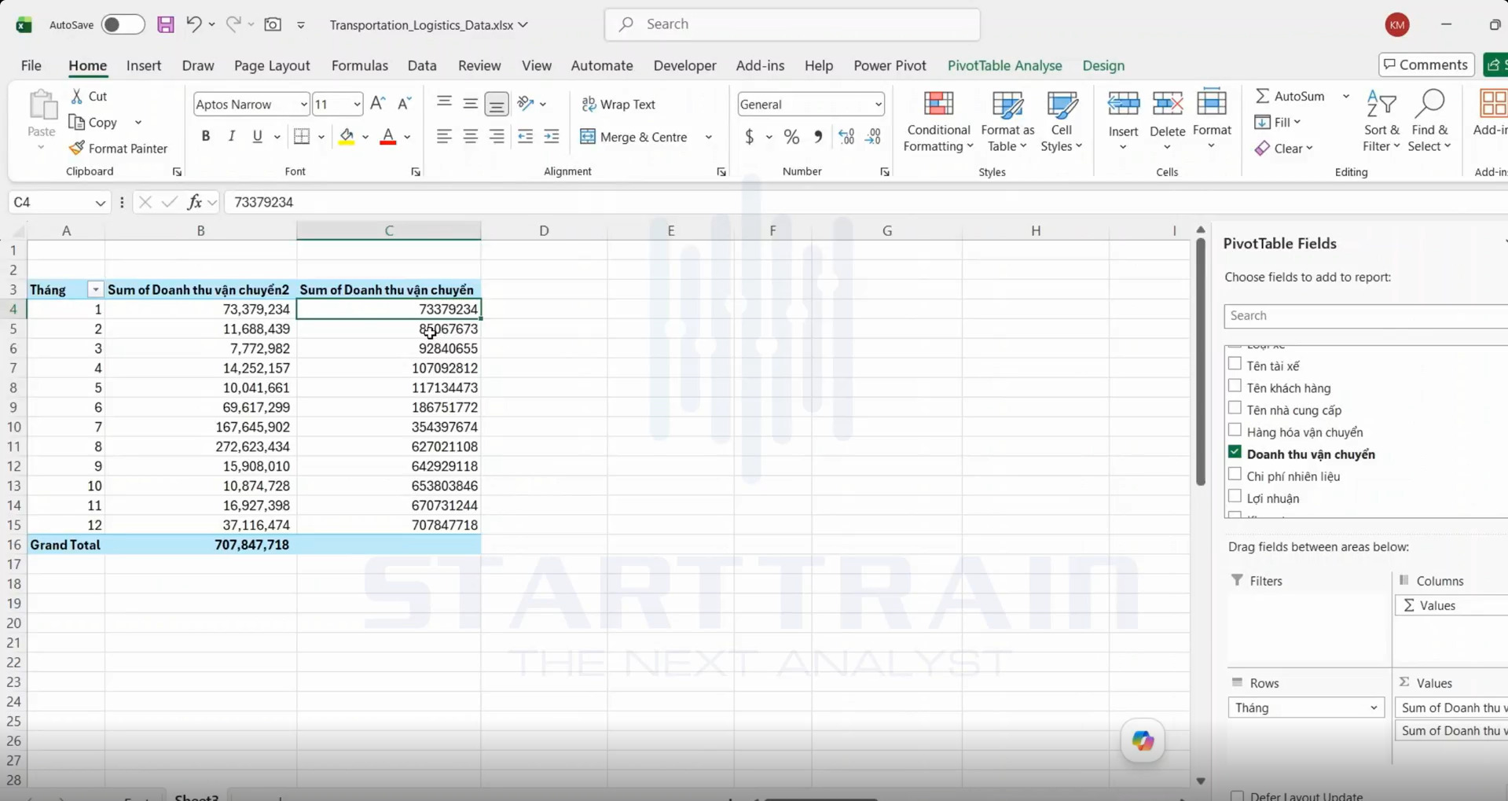Image resolution: width=1508 pixels, height=801 pixels.
Task: Click Increase Decimal icon
Action: point(846,137)
